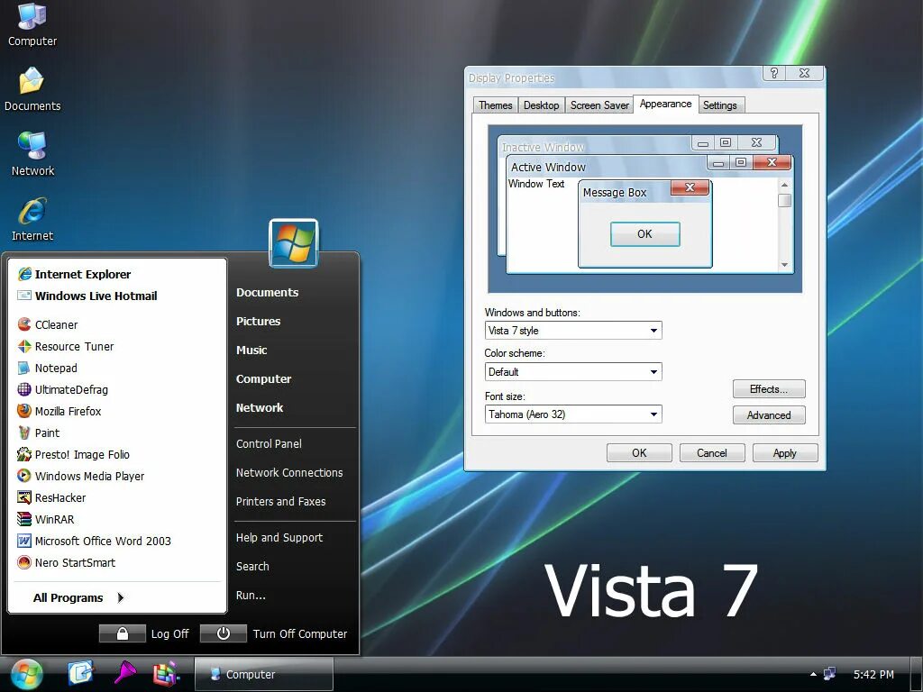Launch Notepad from the Start menu
The height and width of the screenshot is (692, 923).
[47, 369]
